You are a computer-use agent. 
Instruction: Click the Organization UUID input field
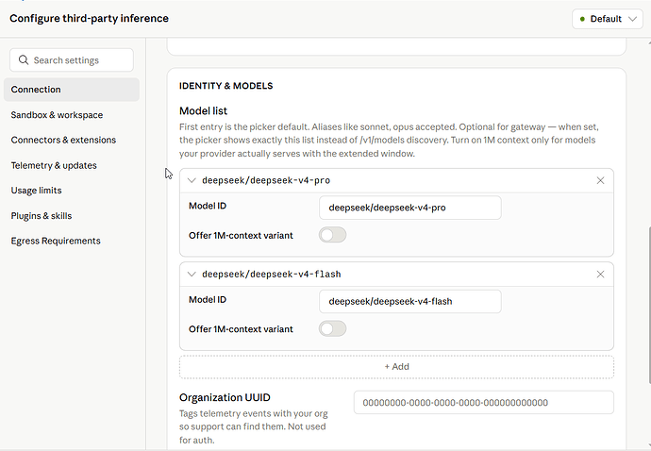point(484,403)
